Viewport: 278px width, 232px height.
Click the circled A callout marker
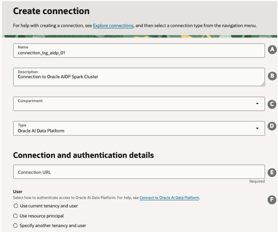point(272,50)
